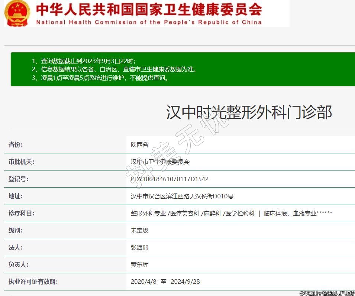The height and width of the screenshot is (296, 355).
Task: Click the national emblem logo
Action: (x=17, y=13)
